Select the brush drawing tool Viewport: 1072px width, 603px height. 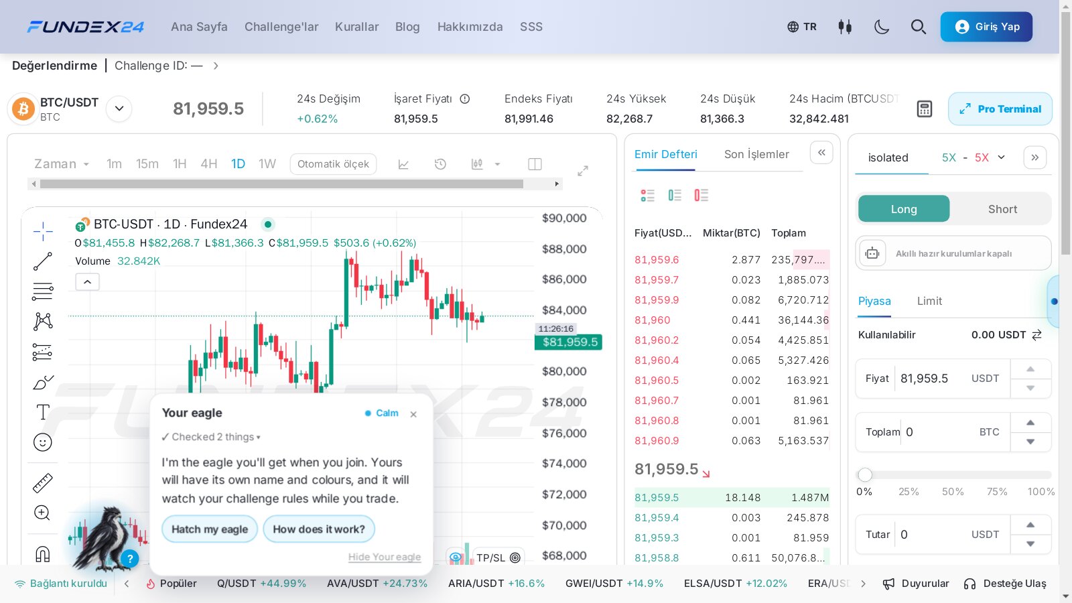[43, 382]
